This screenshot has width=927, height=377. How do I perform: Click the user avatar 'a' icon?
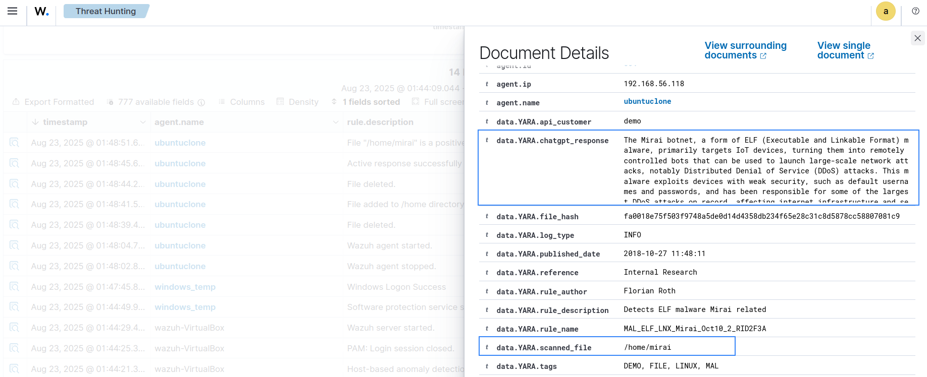[886, 11]
